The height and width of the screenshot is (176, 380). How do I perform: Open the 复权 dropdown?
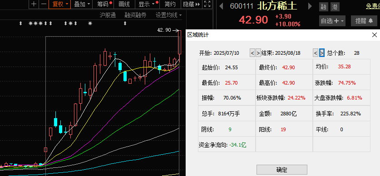pyautogui.click(x=59, y=4)
